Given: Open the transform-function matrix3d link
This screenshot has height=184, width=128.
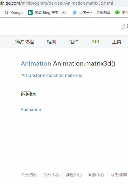Looking at the screenshot, I should [x=54, y=75].
